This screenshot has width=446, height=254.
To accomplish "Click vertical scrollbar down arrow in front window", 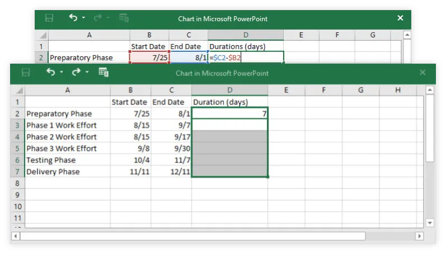I will tap(430, 223).
